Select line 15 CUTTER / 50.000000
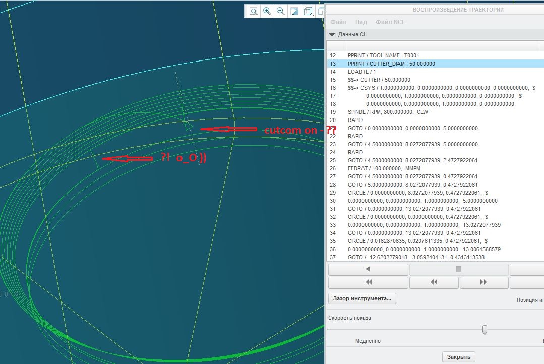The width and height of the screenshot is (544, 364). 436,80
